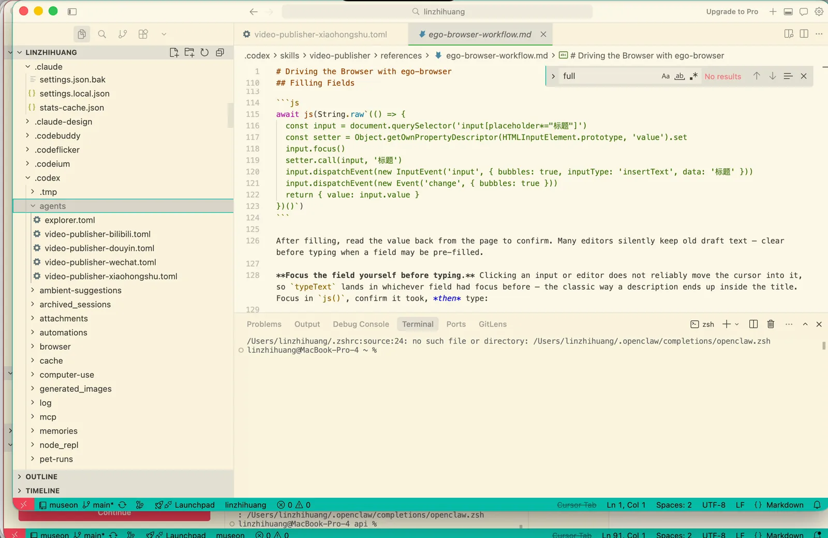This screenshot has height=538, width=828.
Task: Open the Extensions view icon
Action: (x=143, y=34)
